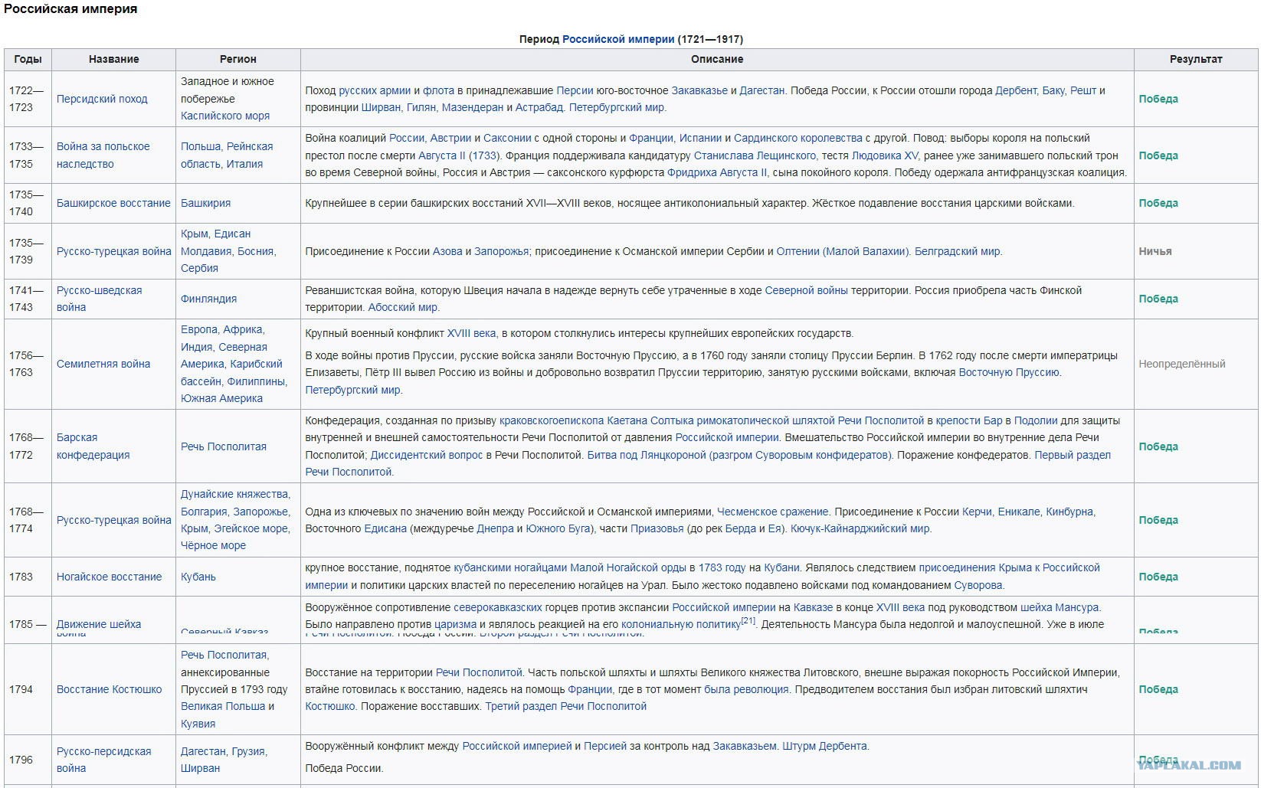Select the 1756—1763 years cell
Screen dimensions: 1261x788
tap(28, 364)
